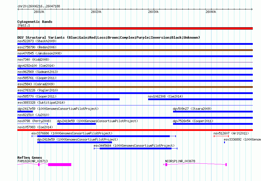Click the nsv1057983 (Coe2014) label

click(35, 127)
